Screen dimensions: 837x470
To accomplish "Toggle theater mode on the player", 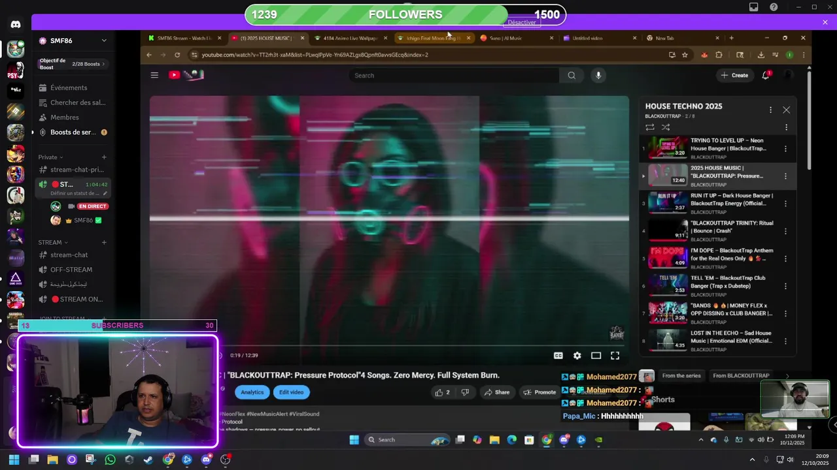I will (596, 356).
